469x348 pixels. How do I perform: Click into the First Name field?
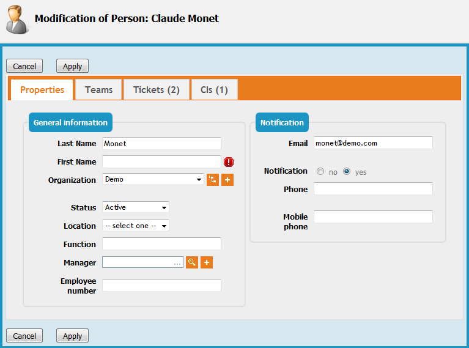161,161
